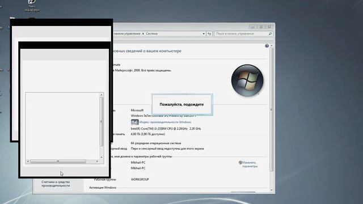The image size is (363, 204).
Task: Click the System window vertical scrollbar
Action: 272,110
